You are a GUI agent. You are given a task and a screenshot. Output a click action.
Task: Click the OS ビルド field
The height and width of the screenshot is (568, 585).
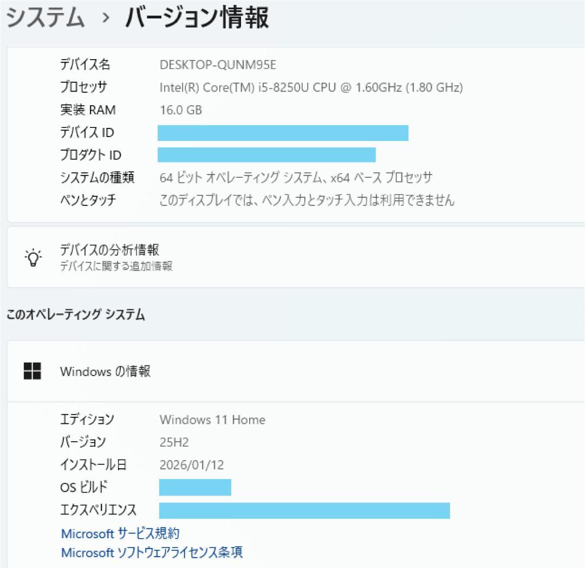pos(195,487)
